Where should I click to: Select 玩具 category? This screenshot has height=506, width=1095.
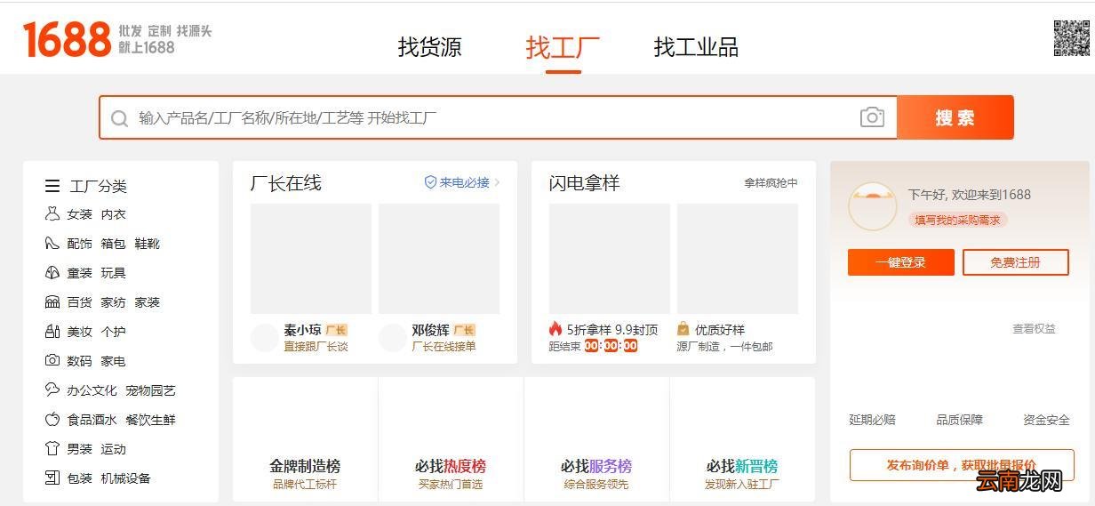tap(114, 273)
